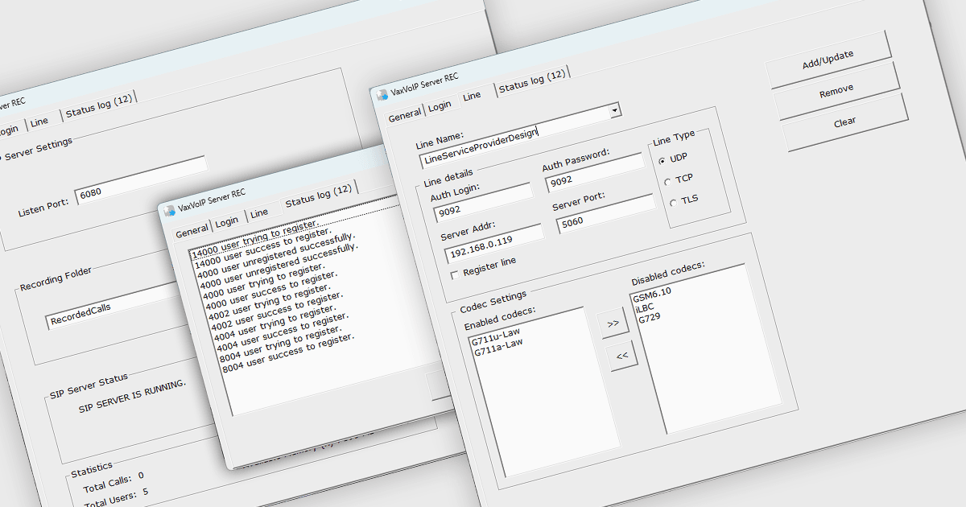
Task: Click the Clear button
Action: (845, 123)
